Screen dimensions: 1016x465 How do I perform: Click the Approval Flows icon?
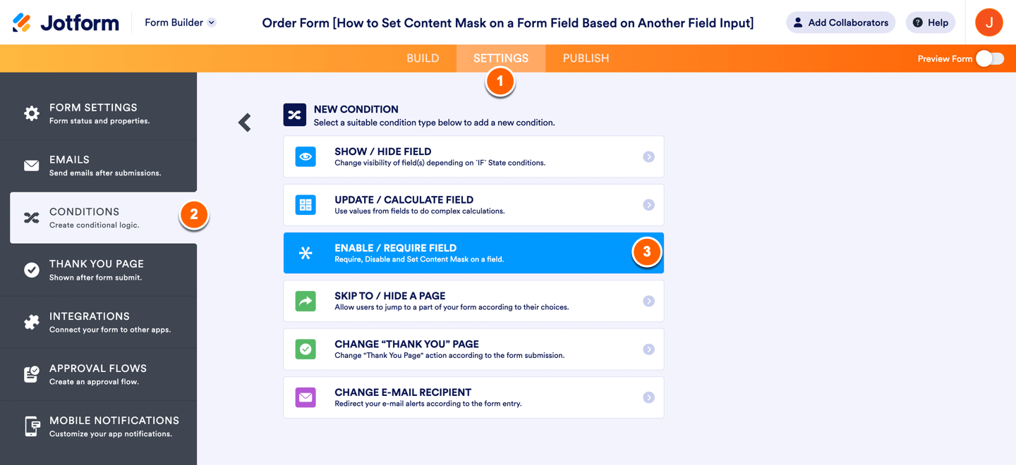coord(32,374)
